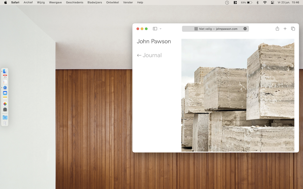Open page options ellipsis in address bar
This screenshot has width=303, height=189.
(245, 29)
